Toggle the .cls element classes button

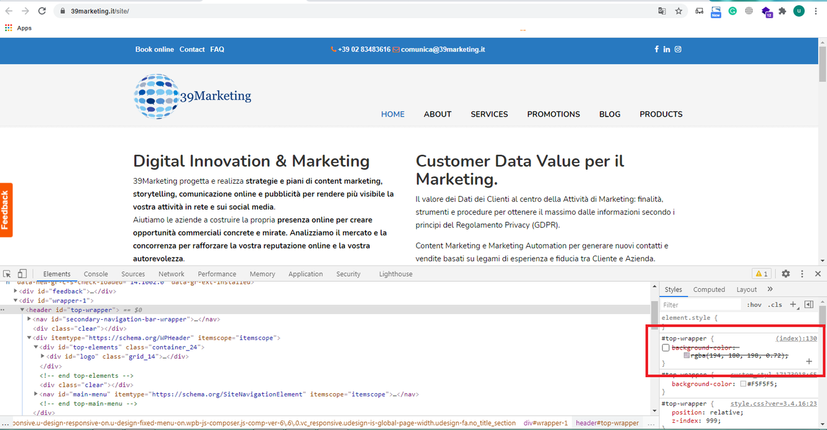pyautogui.click(x=775, y=305)
